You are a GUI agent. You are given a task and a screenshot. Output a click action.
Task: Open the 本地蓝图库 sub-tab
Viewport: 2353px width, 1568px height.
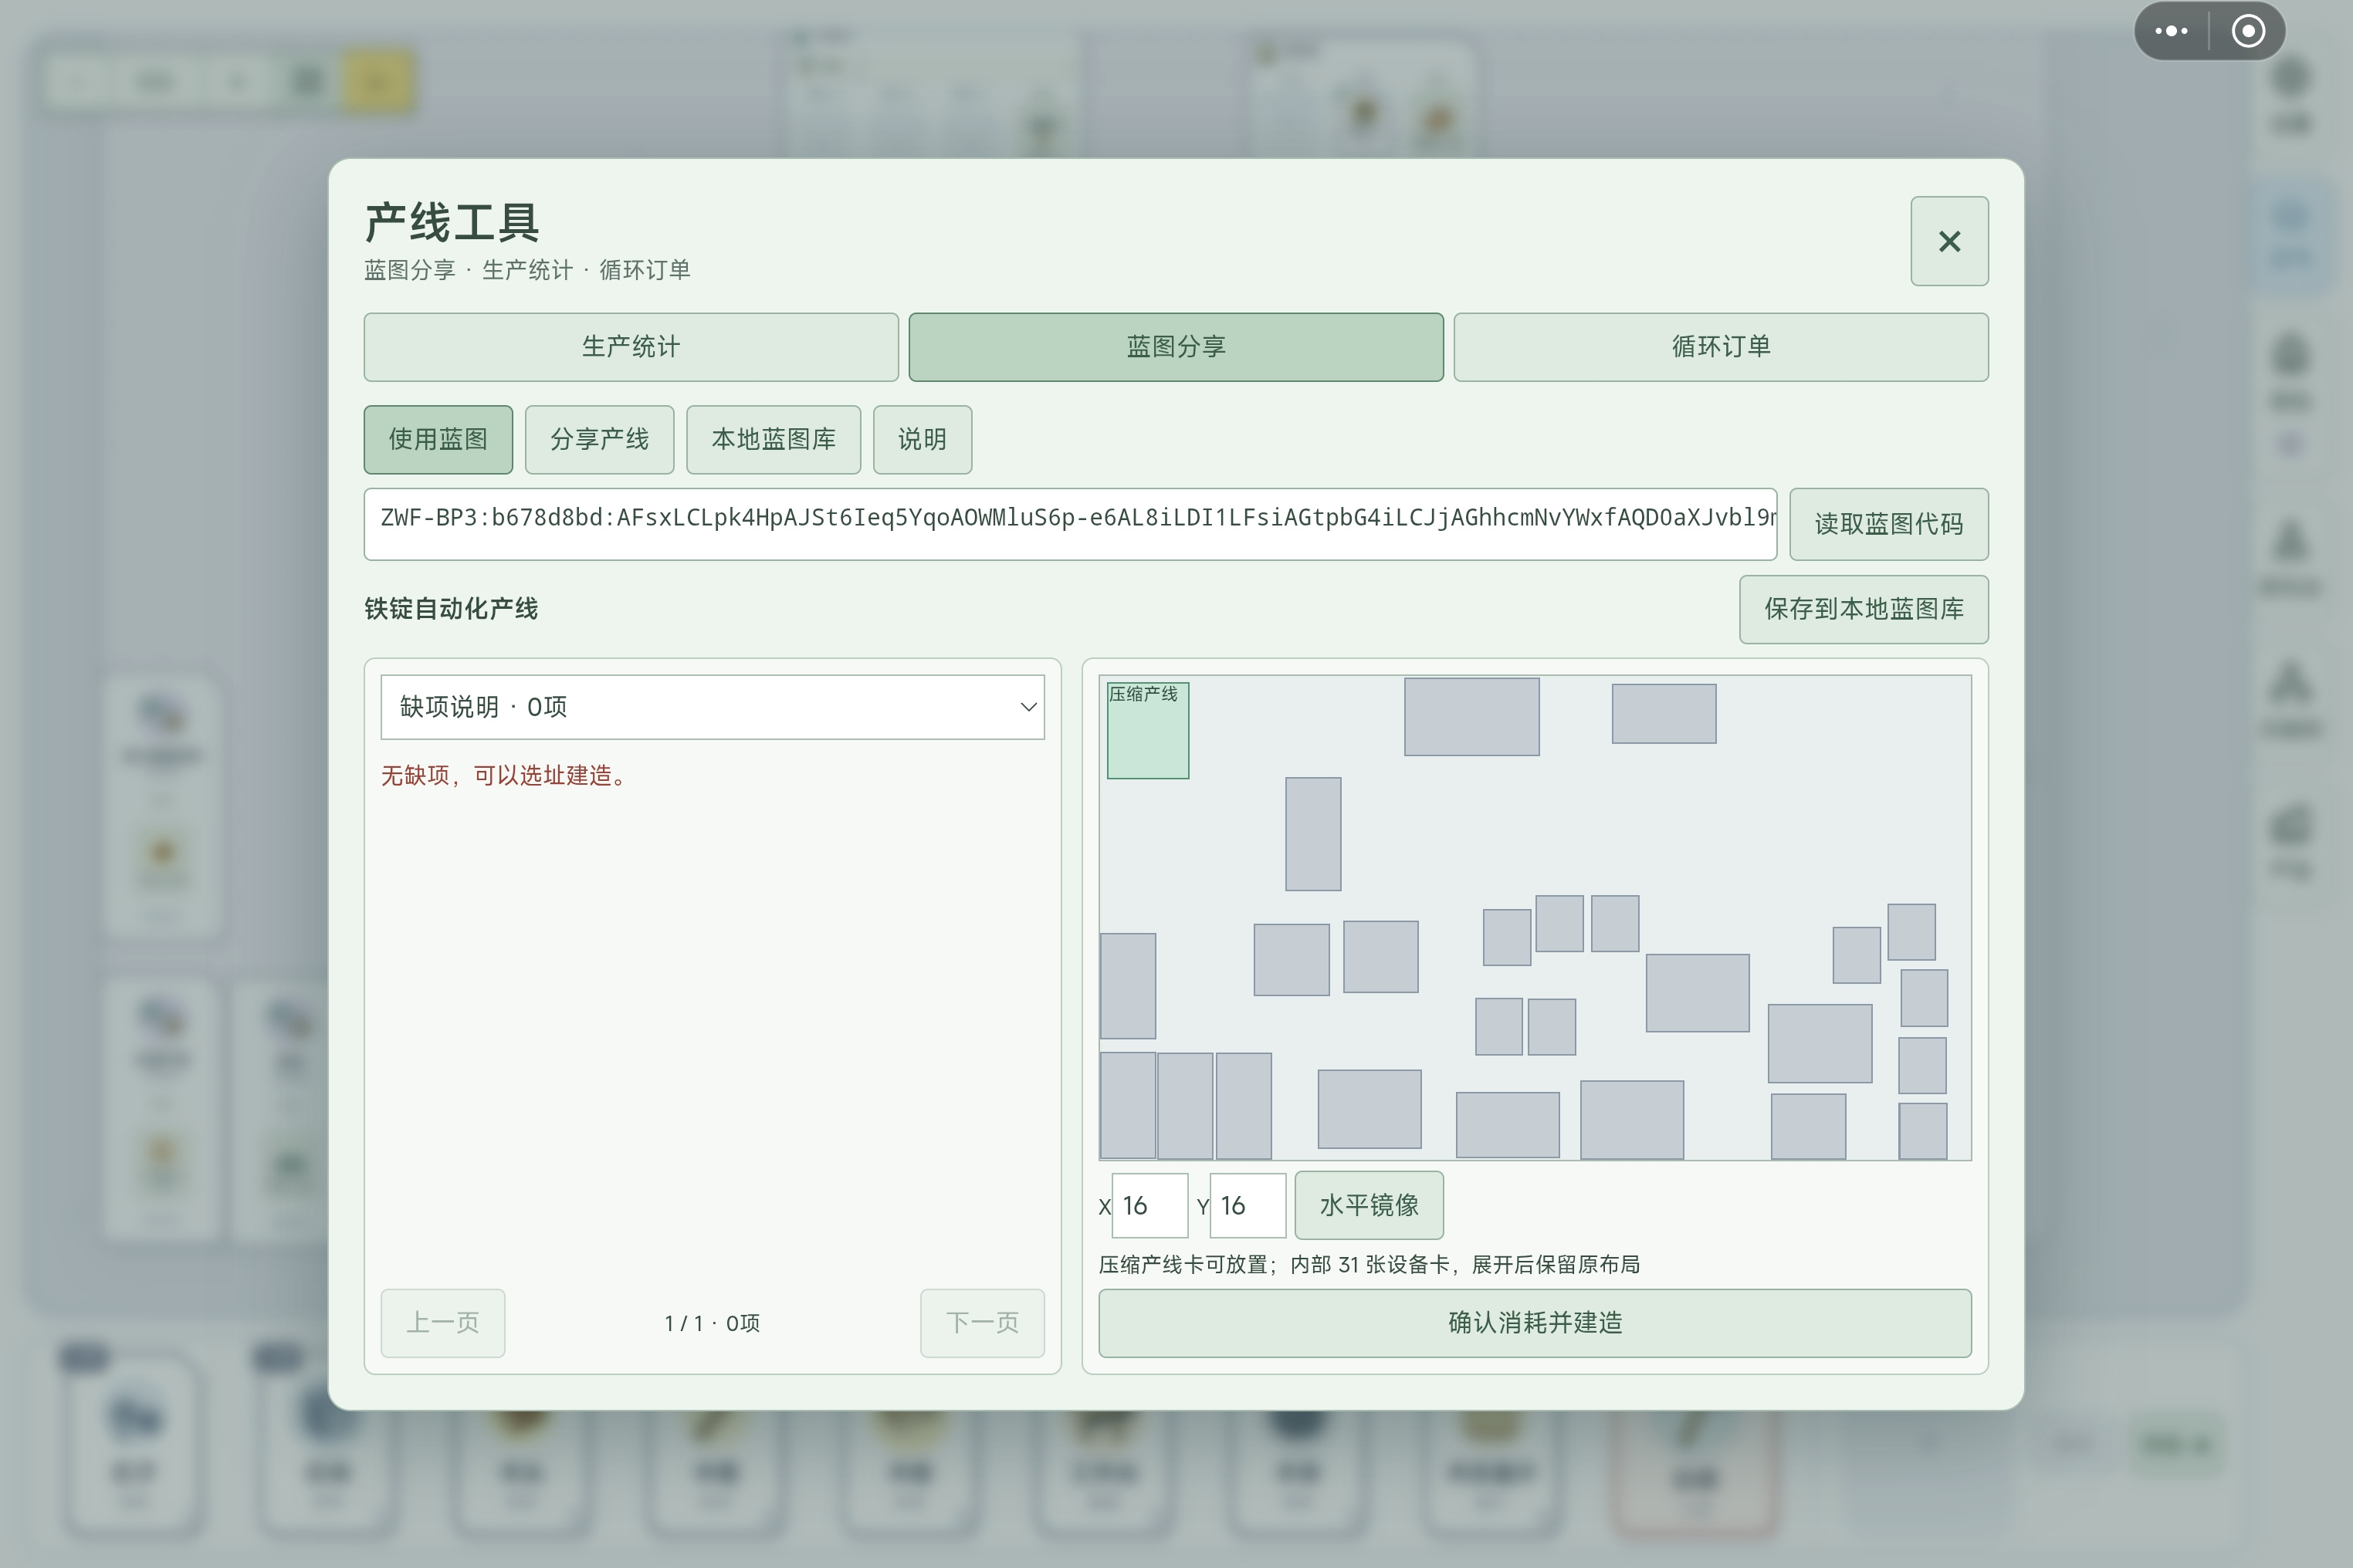[x=774, y=439]
